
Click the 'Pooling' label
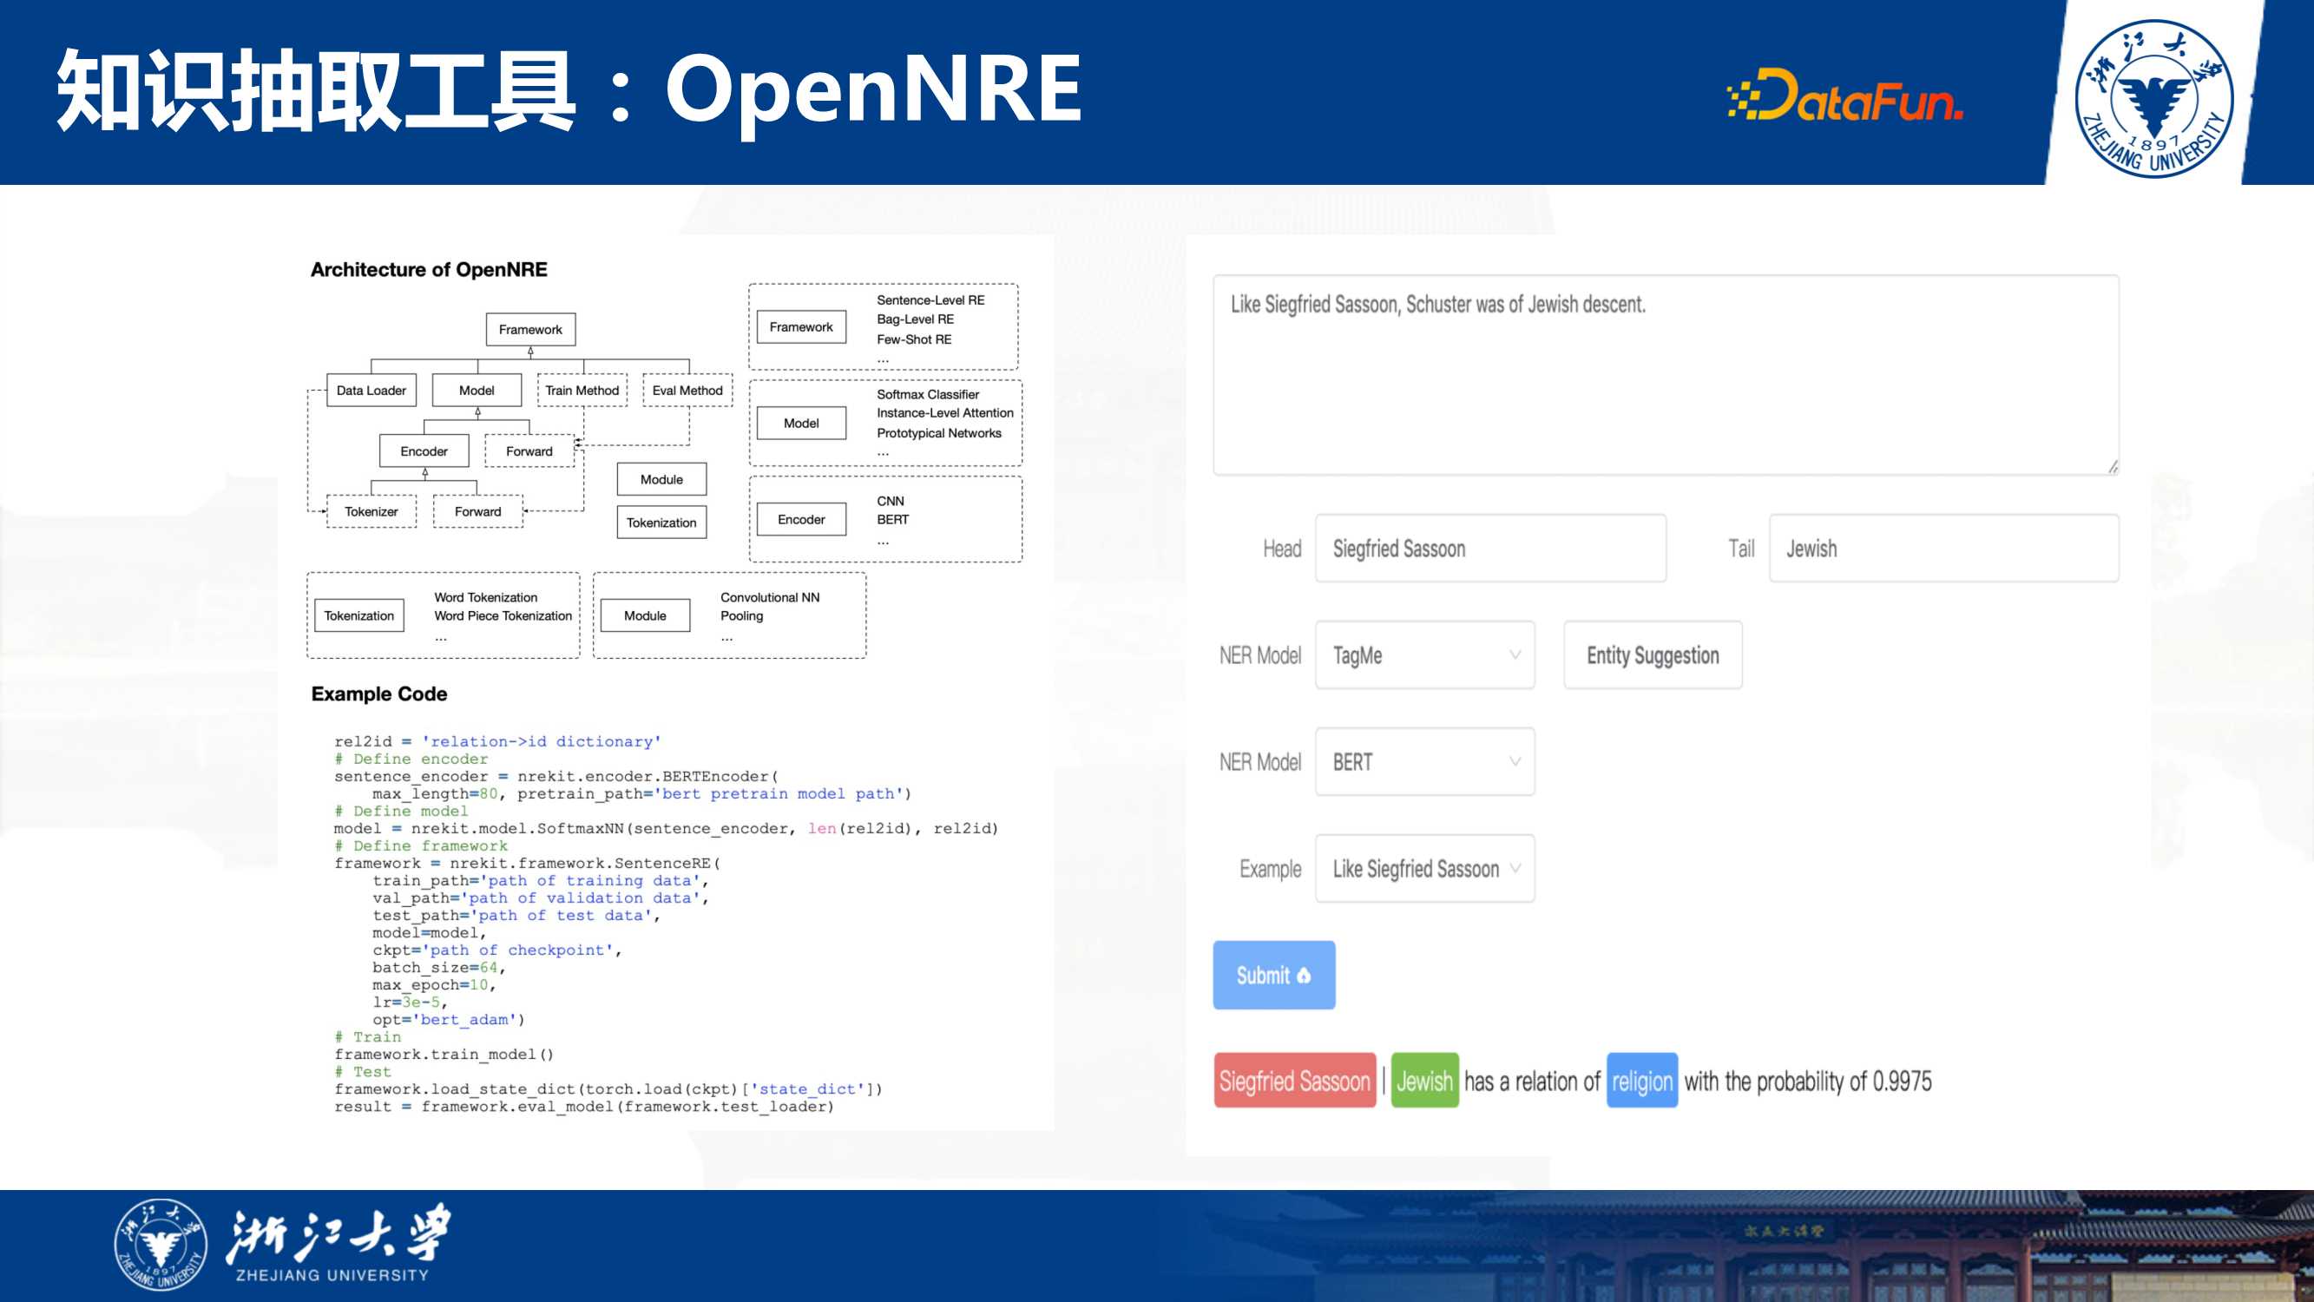tap(742, 615)
